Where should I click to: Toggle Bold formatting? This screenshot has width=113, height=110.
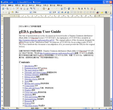click(62, 12)
